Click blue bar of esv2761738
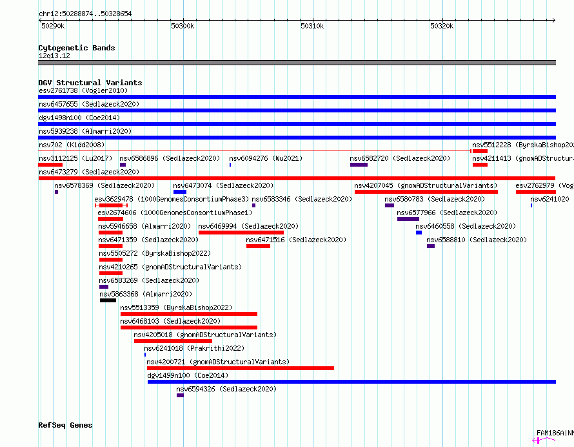 pyautogui.click(x=297, y=97)
